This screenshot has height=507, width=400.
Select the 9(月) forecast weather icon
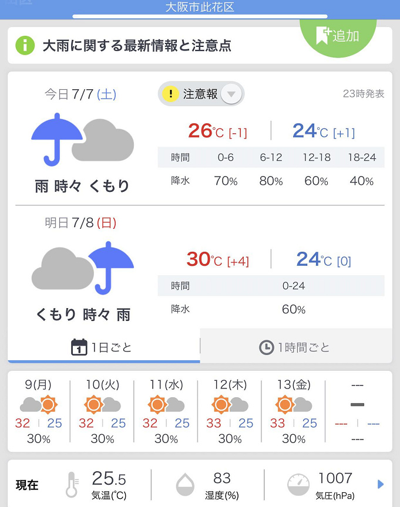click(38, 405)
